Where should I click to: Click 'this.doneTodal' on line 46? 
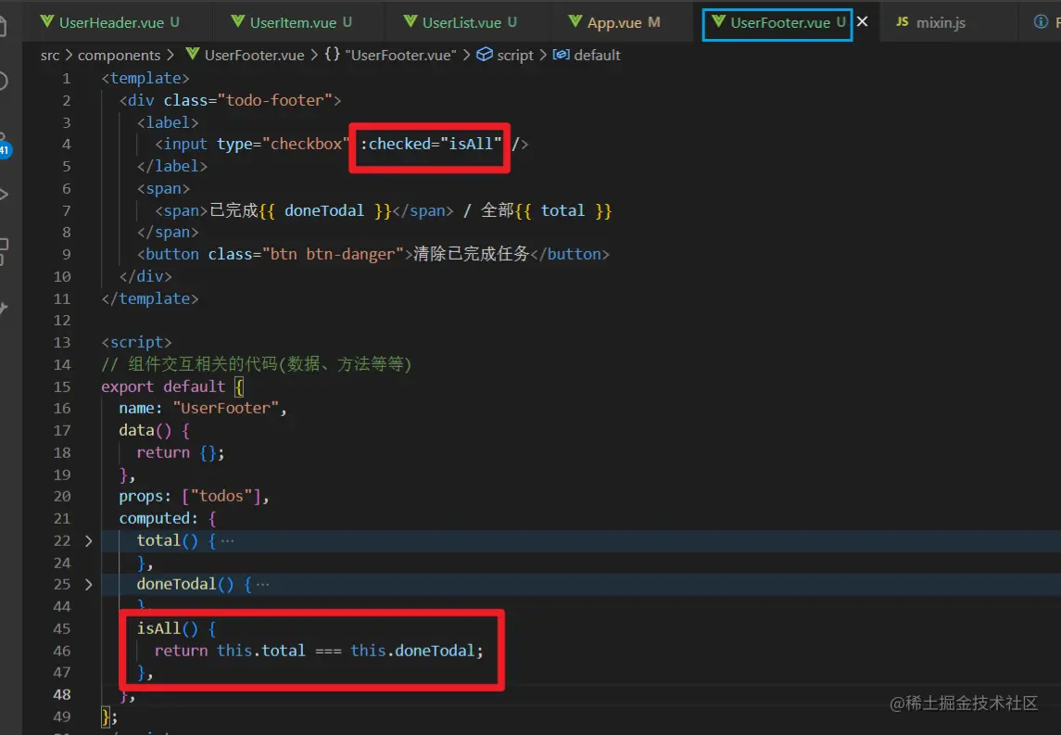[x=412, y=651]
